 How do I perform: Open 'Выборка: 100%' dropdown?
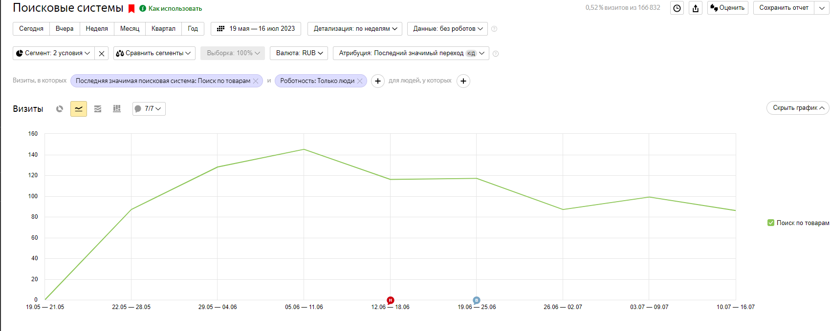[x=233, y=53]
